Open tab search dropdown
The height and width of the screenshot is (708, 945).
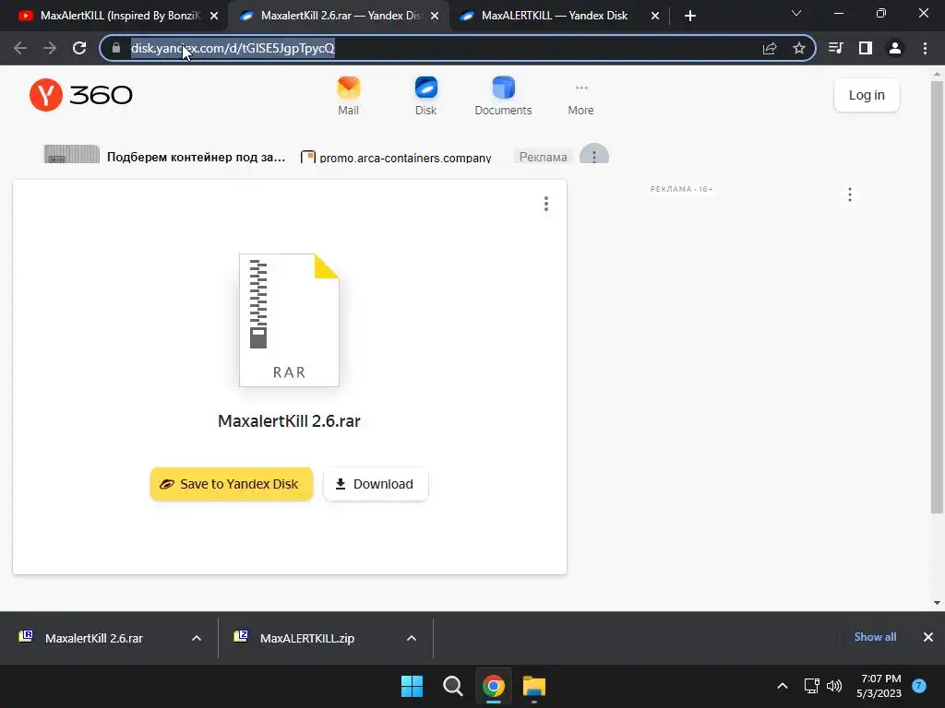tap(796, 13)
